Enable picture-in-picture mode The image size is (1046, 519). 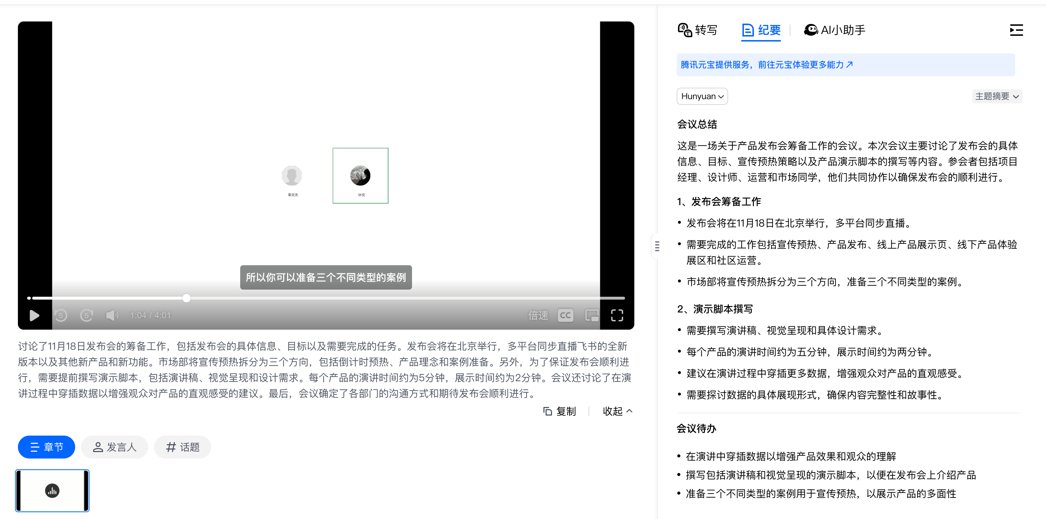coord(592,315)
